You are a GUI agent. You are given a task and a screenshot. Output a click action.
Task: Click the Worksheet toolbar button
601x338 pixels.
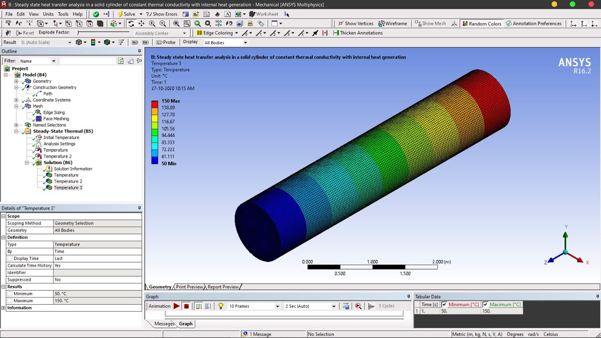coord(264,14)
